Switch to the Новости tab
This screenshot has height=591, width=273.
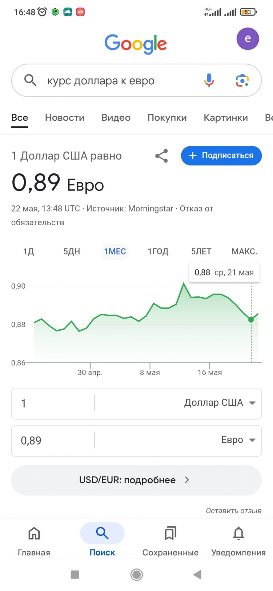[x=65, y=118]
